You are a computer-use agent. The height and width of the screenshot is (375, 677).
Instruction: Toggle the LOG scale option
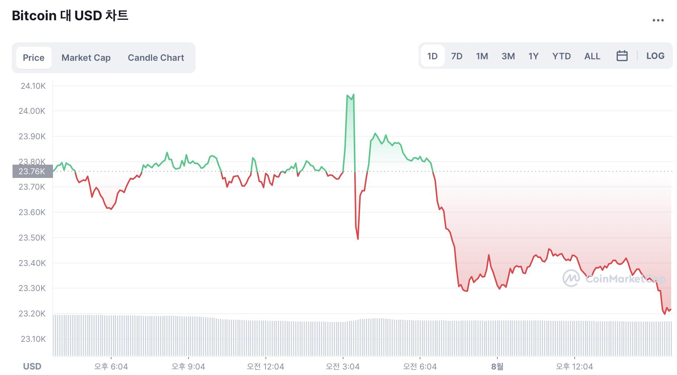point(655,56)
